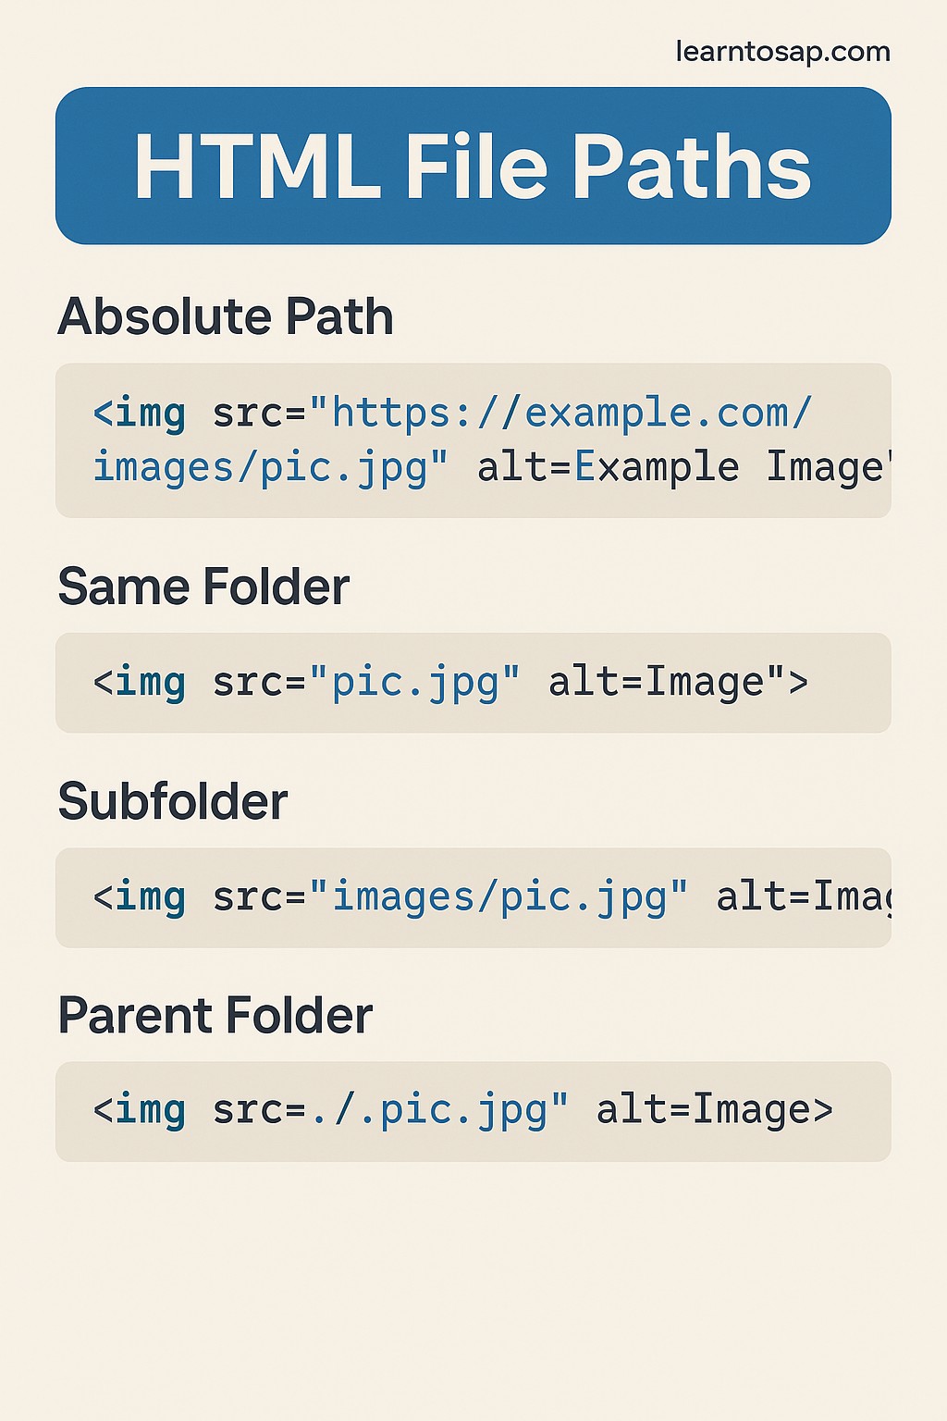Click the HTML File Paths title banner
Viewport: 947px width, 1421px height.
click(x=473, y=166)
